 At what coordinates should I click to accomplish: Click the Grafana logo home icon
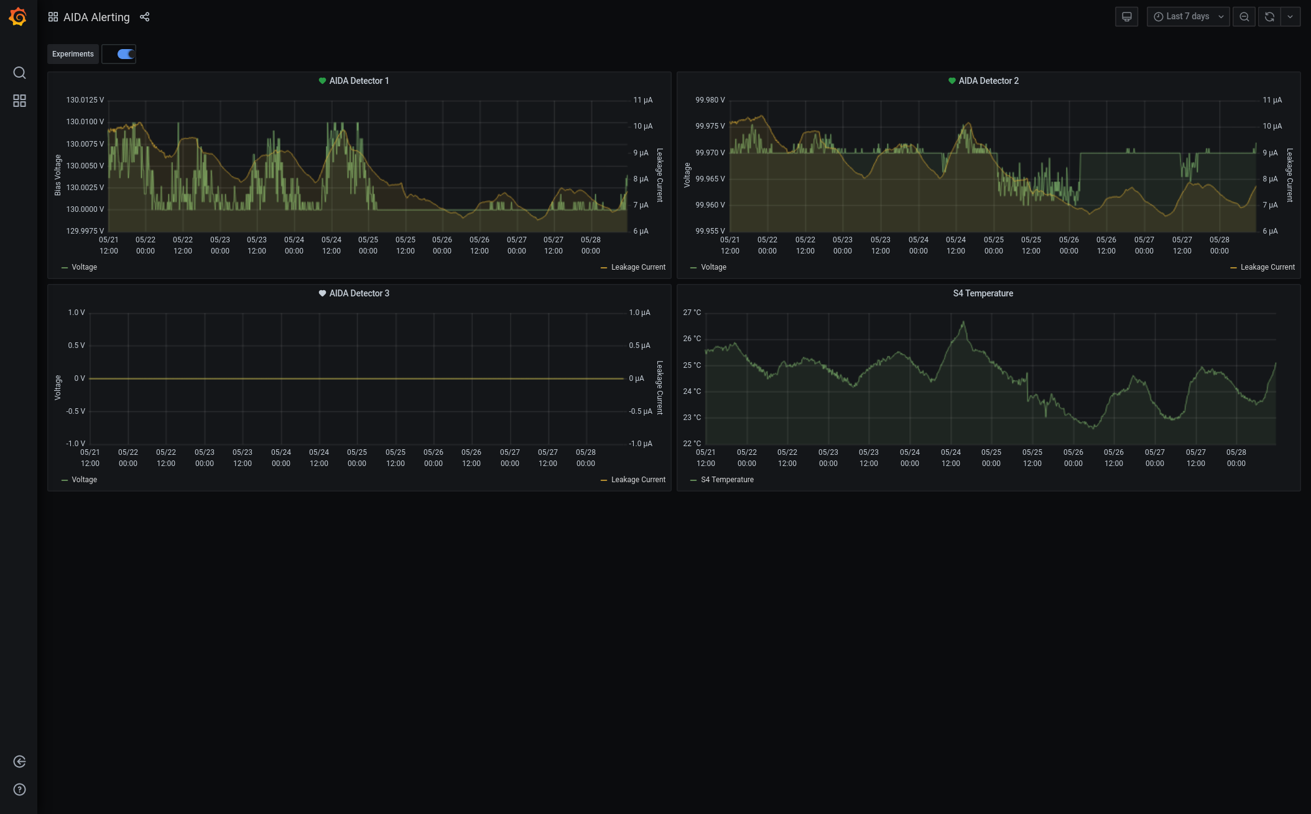[18, 17]
